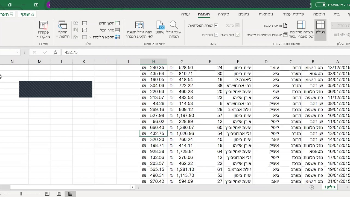Image resolution: width=350 pixels, height=197 pixels.
Task: Open the Home (בית) tab
Action: click(337, 14)
